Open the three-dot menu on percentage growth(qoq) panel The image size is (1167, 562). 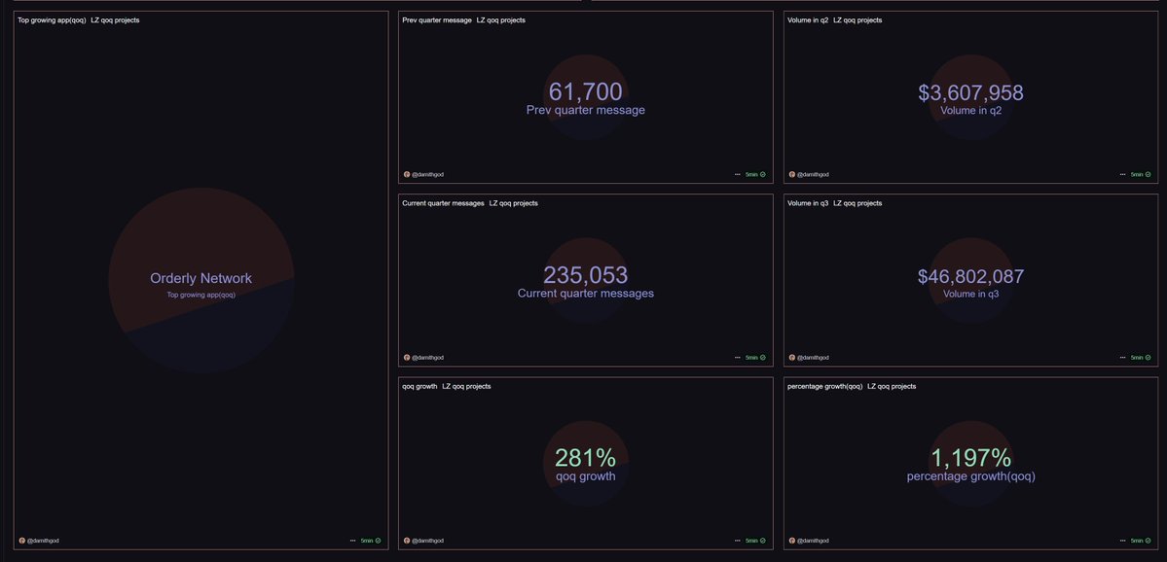click(x=1122, y=541)
